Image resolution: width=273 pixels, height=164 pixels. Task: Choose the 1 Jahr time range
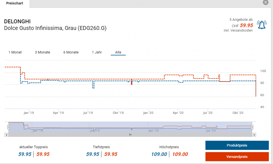[x=97, y=52]
